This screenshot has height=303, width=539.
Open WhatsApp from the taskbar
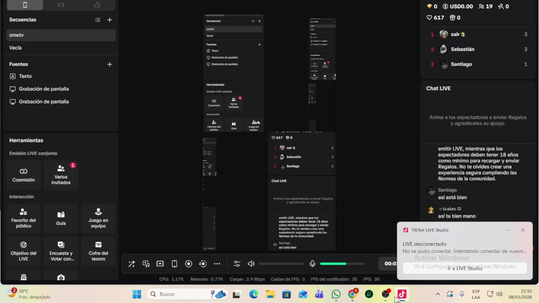pos(336,294)
